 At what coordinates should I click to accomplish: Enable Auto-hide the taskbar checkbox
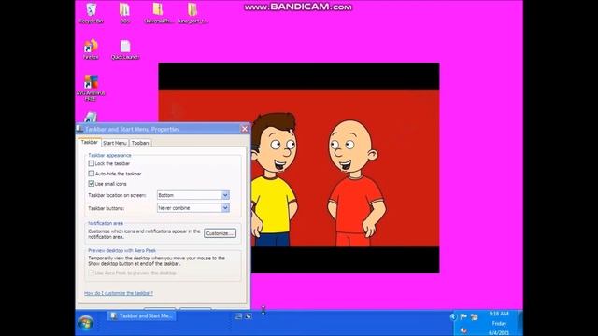pos(92,174)
